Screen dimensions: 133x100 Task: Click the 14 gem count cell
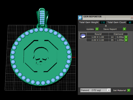click(x=112, y=37)
